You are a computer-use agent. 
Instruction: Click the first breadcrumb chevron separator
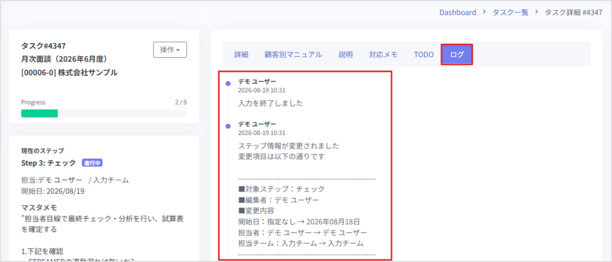point(484,12)
